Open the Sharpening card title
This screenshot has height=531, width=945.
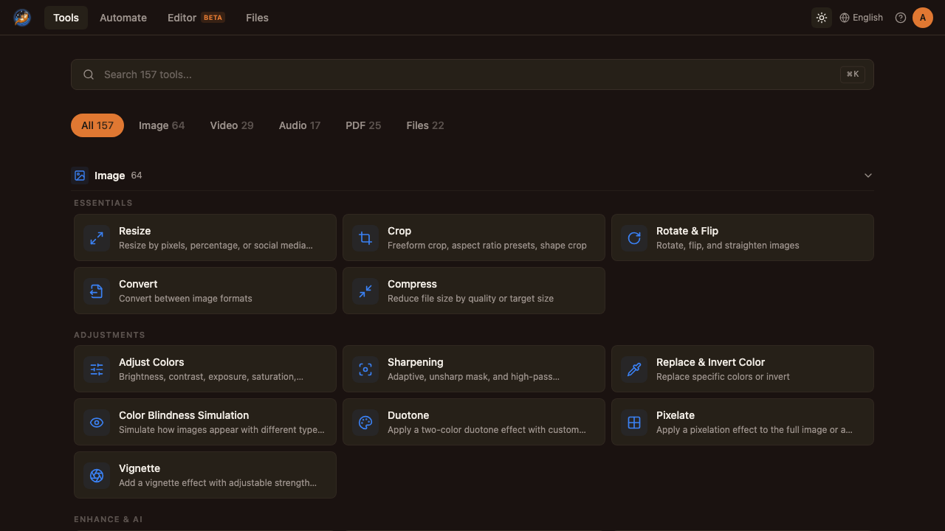tap(416, 362)
